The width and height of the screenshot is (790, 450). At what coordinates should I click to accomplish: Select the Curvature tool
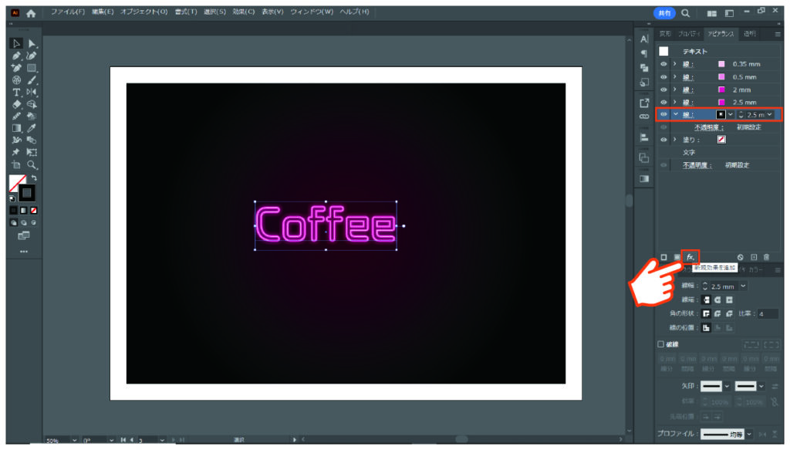(32, 56)
